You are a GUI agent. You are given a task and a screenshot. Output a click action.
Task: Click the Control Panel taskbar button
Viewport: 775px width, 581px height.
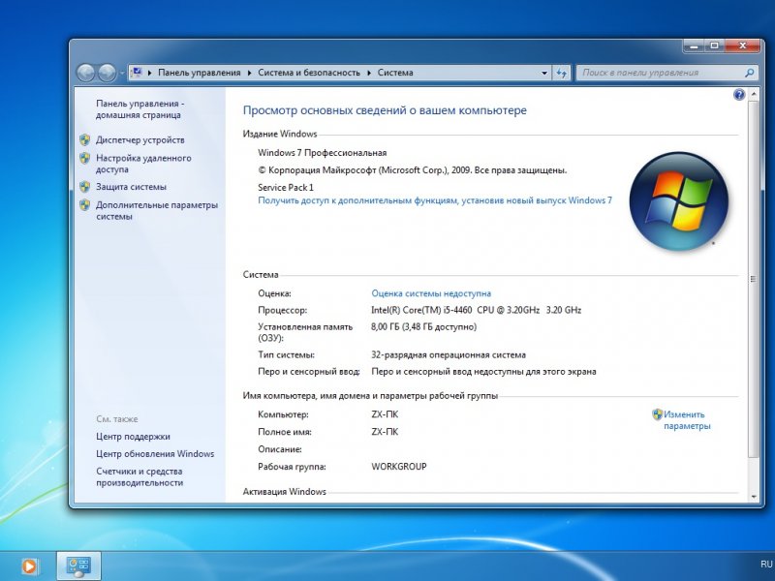coord(79,566)
